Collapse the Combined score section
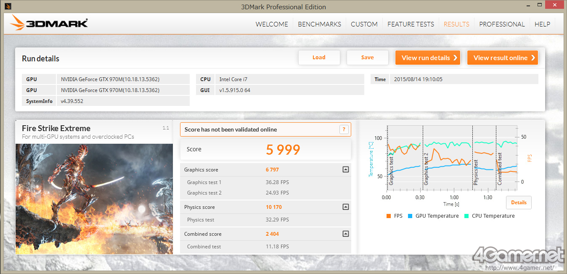The image size is (567, 274). tap(345, 234)
